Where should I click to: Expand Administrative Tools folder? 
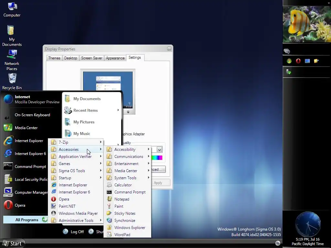pos(76,220)
